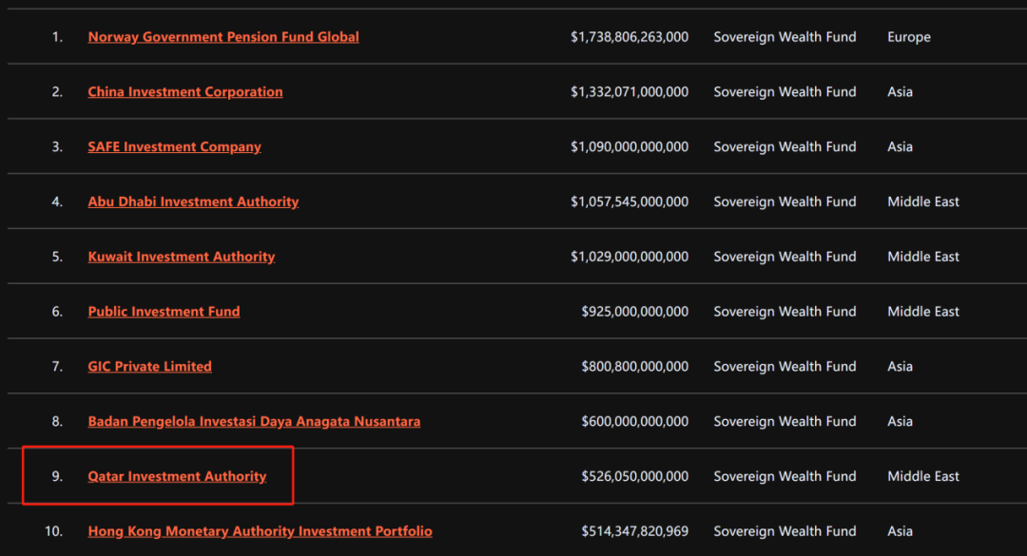Select the asset value $1,057,545,000,000
The width and height of the screenshot is (1027, 556).
630,202
